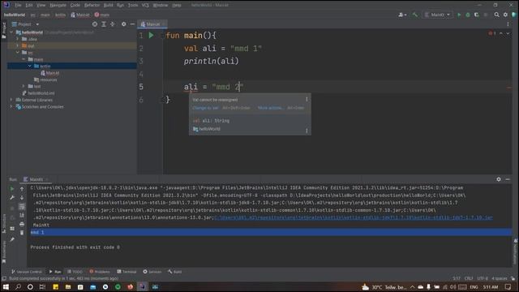The width and height of the screenshot is (519, 292).
Task: Expand the .idea folder node
Action: 18,39
